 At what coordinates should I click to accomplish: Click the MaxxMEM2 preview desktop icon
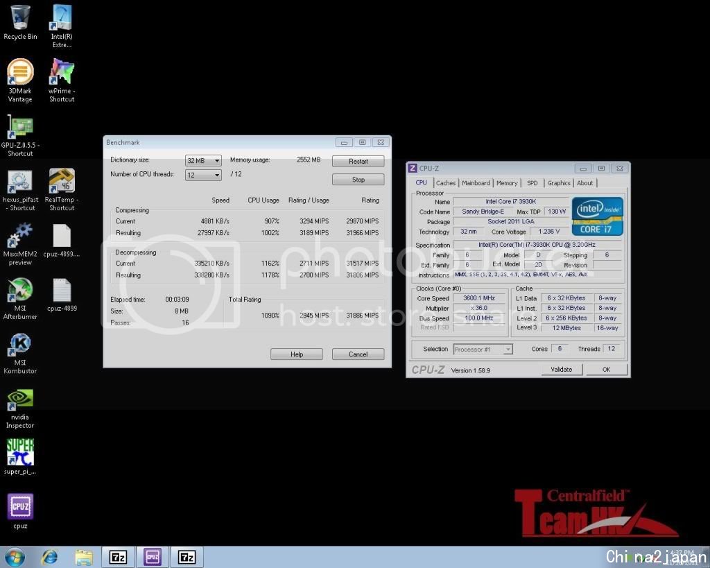20,243
